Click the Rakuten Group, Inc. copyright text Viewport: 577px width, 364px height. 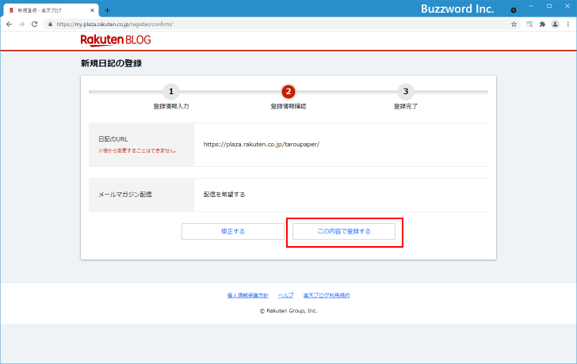pos(288,311)
